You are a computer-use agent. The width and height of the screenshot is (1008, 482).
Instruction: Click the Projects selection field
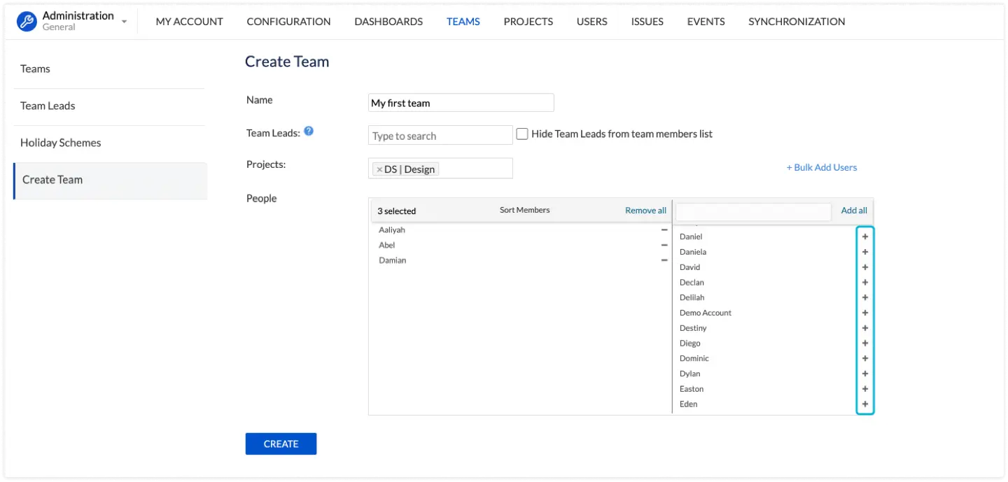(x=440, y=169)
